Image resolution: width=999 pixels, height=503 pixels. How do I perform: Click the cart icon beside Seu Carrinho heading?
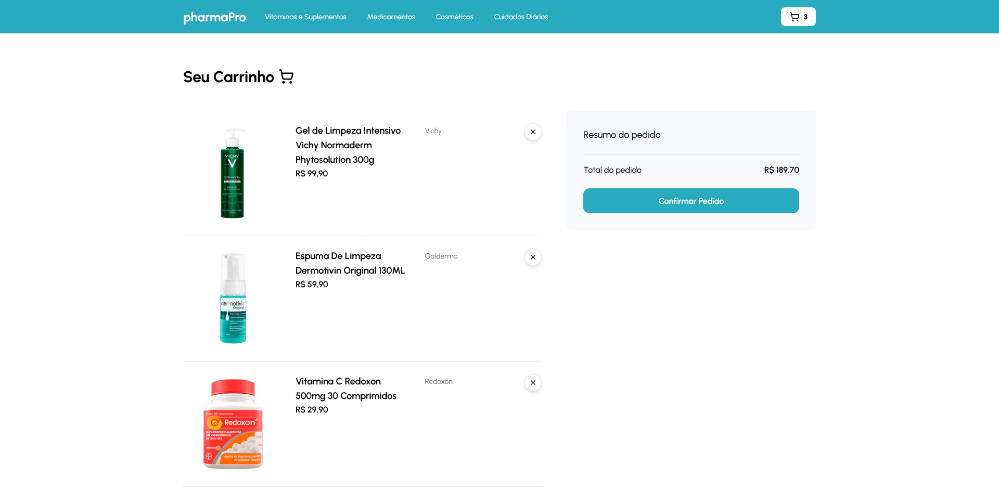pyautogui.click(x=286, y=77)
